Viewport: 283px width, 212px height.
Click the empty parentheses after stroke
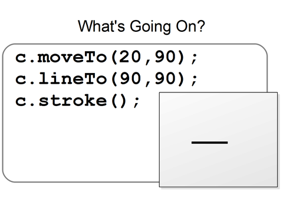coord(119,101)
